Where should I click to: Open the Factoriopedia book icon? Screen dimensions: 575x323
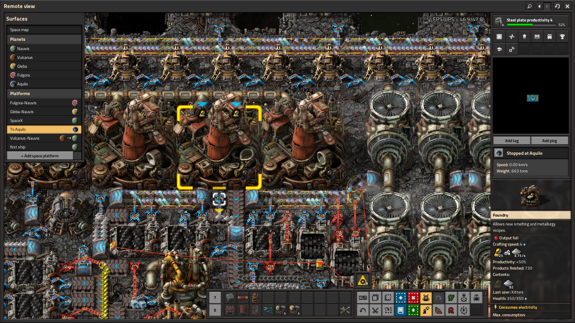(x=537, y=37)
